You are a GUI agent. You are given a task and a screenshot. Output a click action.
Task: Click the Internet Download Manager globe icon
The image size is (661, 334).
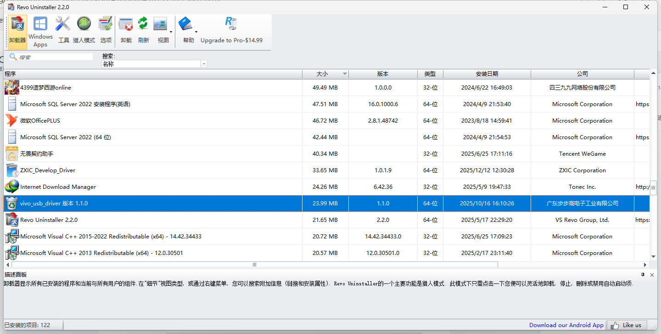[x=12, y=187]
